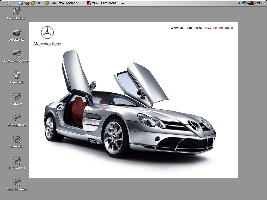267x200 pixels.
Task: Open the Kazaa Download folder
Action: (x=16, y=182)
